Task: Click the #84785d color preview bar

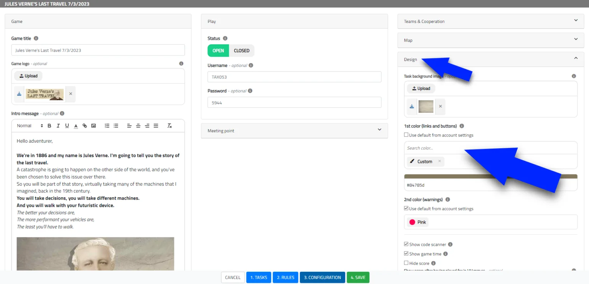Action: (490, 176)
